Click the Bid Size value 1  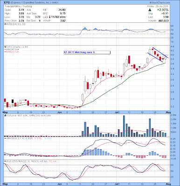[x=40, y=20]
